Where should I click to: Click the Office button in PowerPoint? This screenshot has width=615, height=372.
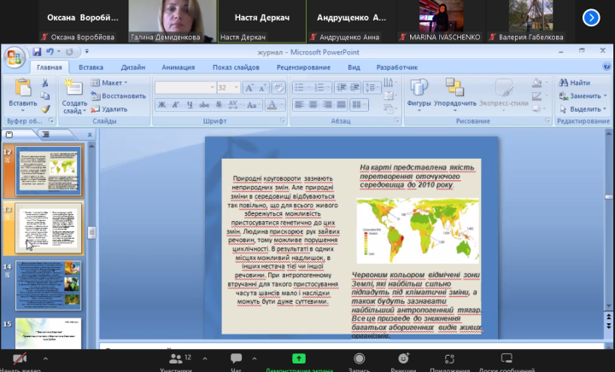coord(15,57)
